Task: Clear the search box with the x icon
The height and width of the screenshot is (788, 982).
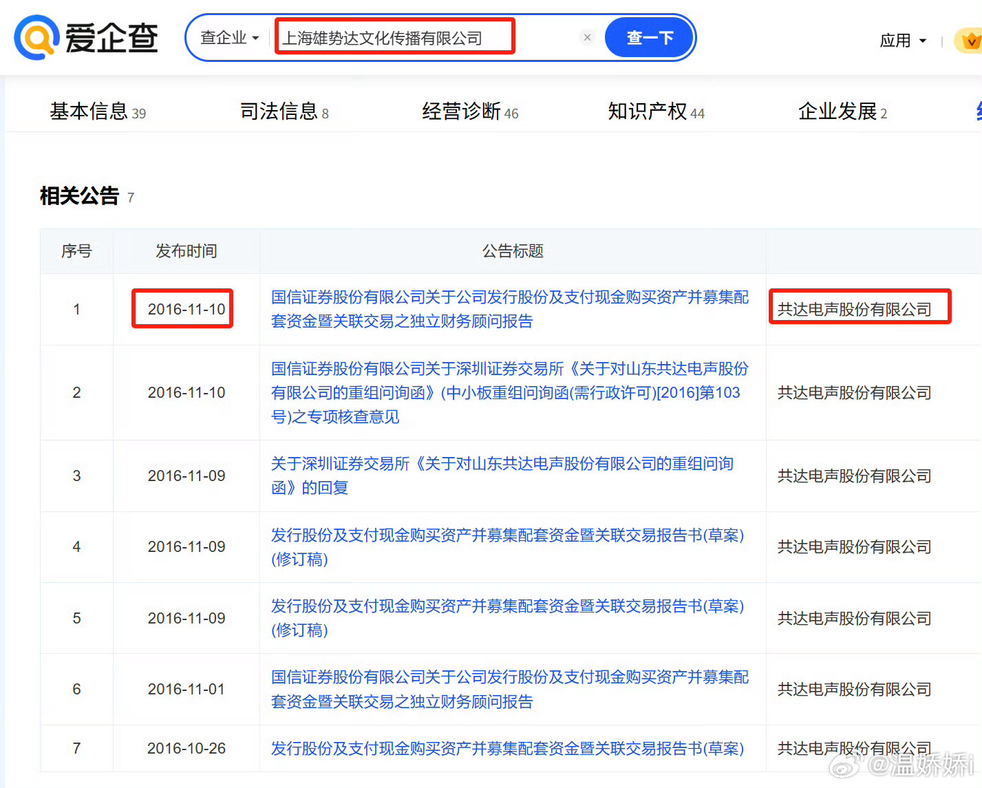Action: click(x=587, y=37)
